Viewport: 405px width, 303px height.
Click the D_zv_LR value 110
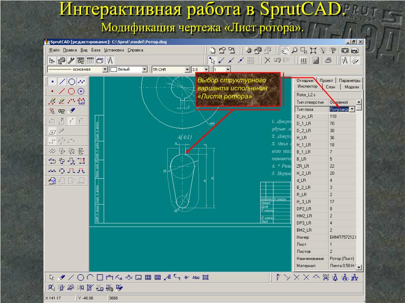coord(342,116)
